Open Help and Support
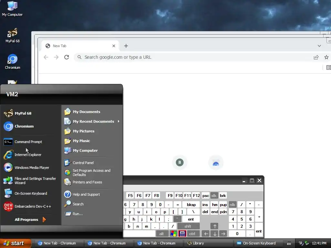Image resolution: width=331 pixels, height=248 pixels. (x=82, y=194)
